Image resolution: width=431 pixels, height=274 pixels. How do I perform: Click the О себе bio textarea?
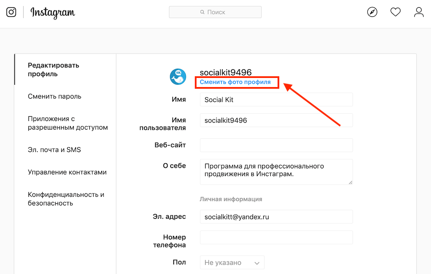click(x=276, y=171)
